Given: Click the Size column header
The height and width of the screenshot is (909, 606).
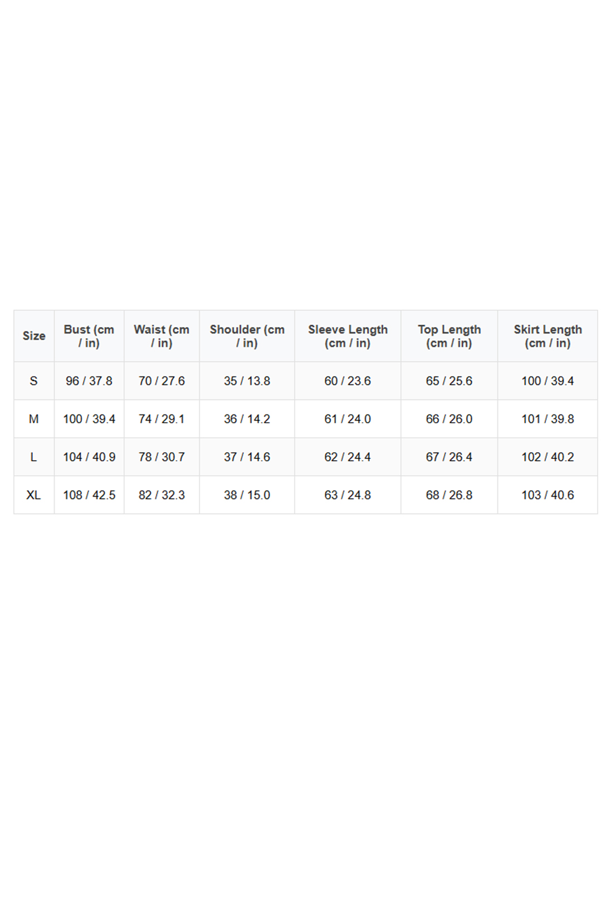Looking at the screenshot, I should pos(34,336).
